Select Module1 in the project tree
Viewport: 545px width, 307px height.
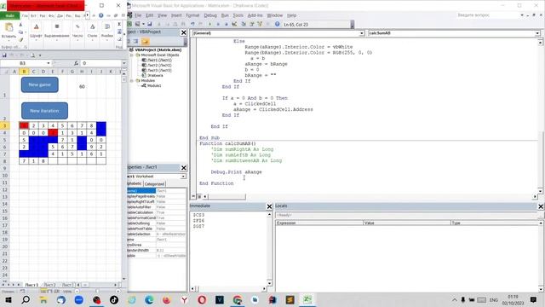[154, 85]
